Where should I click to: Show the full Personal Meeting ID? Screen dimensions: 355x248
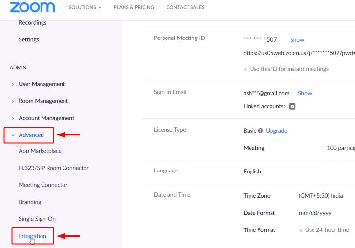(297, 40)
